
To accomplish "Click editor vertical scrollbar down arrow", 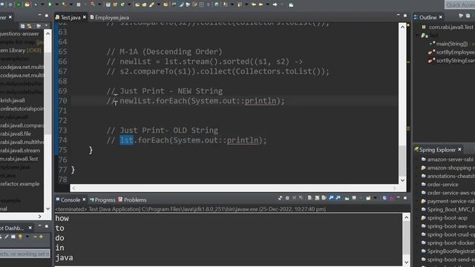I will 402,180.
